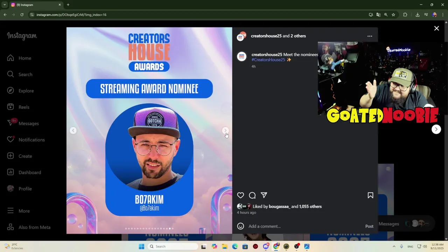The height and width of the screenshot is (252, 448).
Task: Open Explore in Instagram sidebar
Action: [21, 91]
